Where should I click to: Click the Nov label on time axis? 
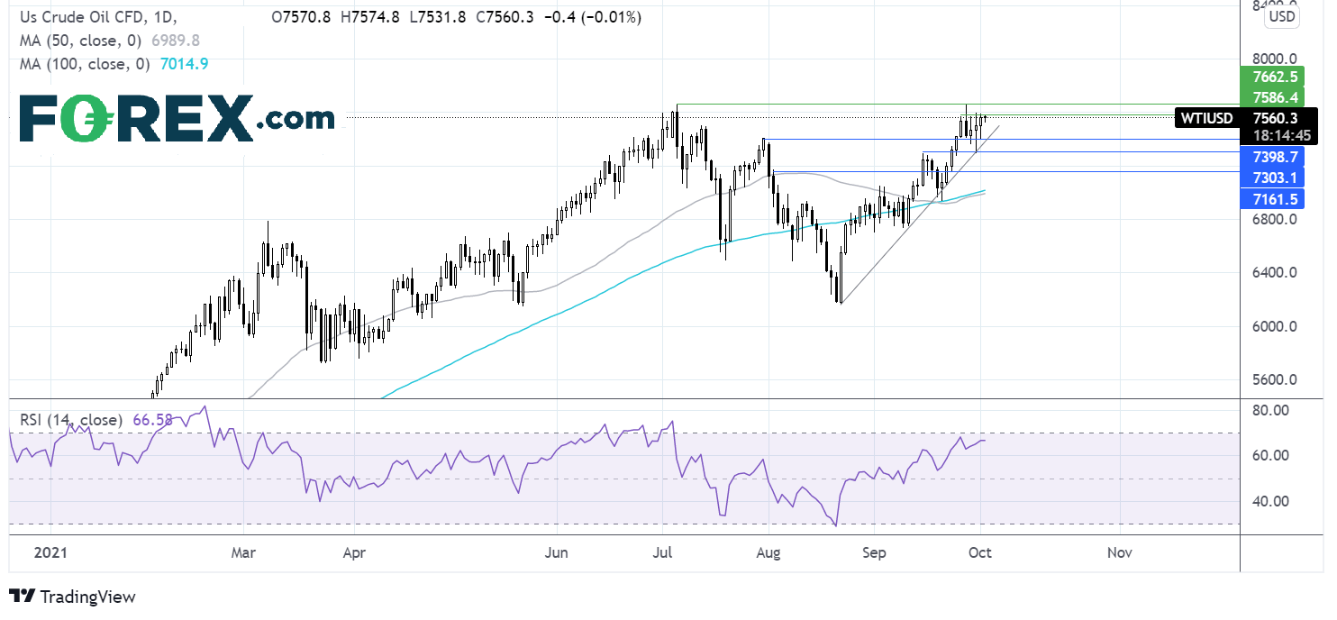click(1120, 552)
